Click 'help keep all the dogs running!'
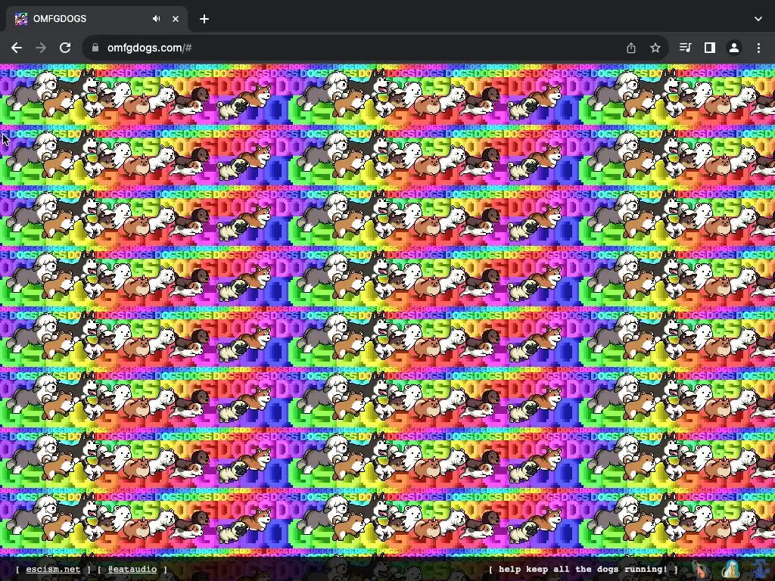The height and width of the screenshot is (581, 775). [x=584, y=569]
